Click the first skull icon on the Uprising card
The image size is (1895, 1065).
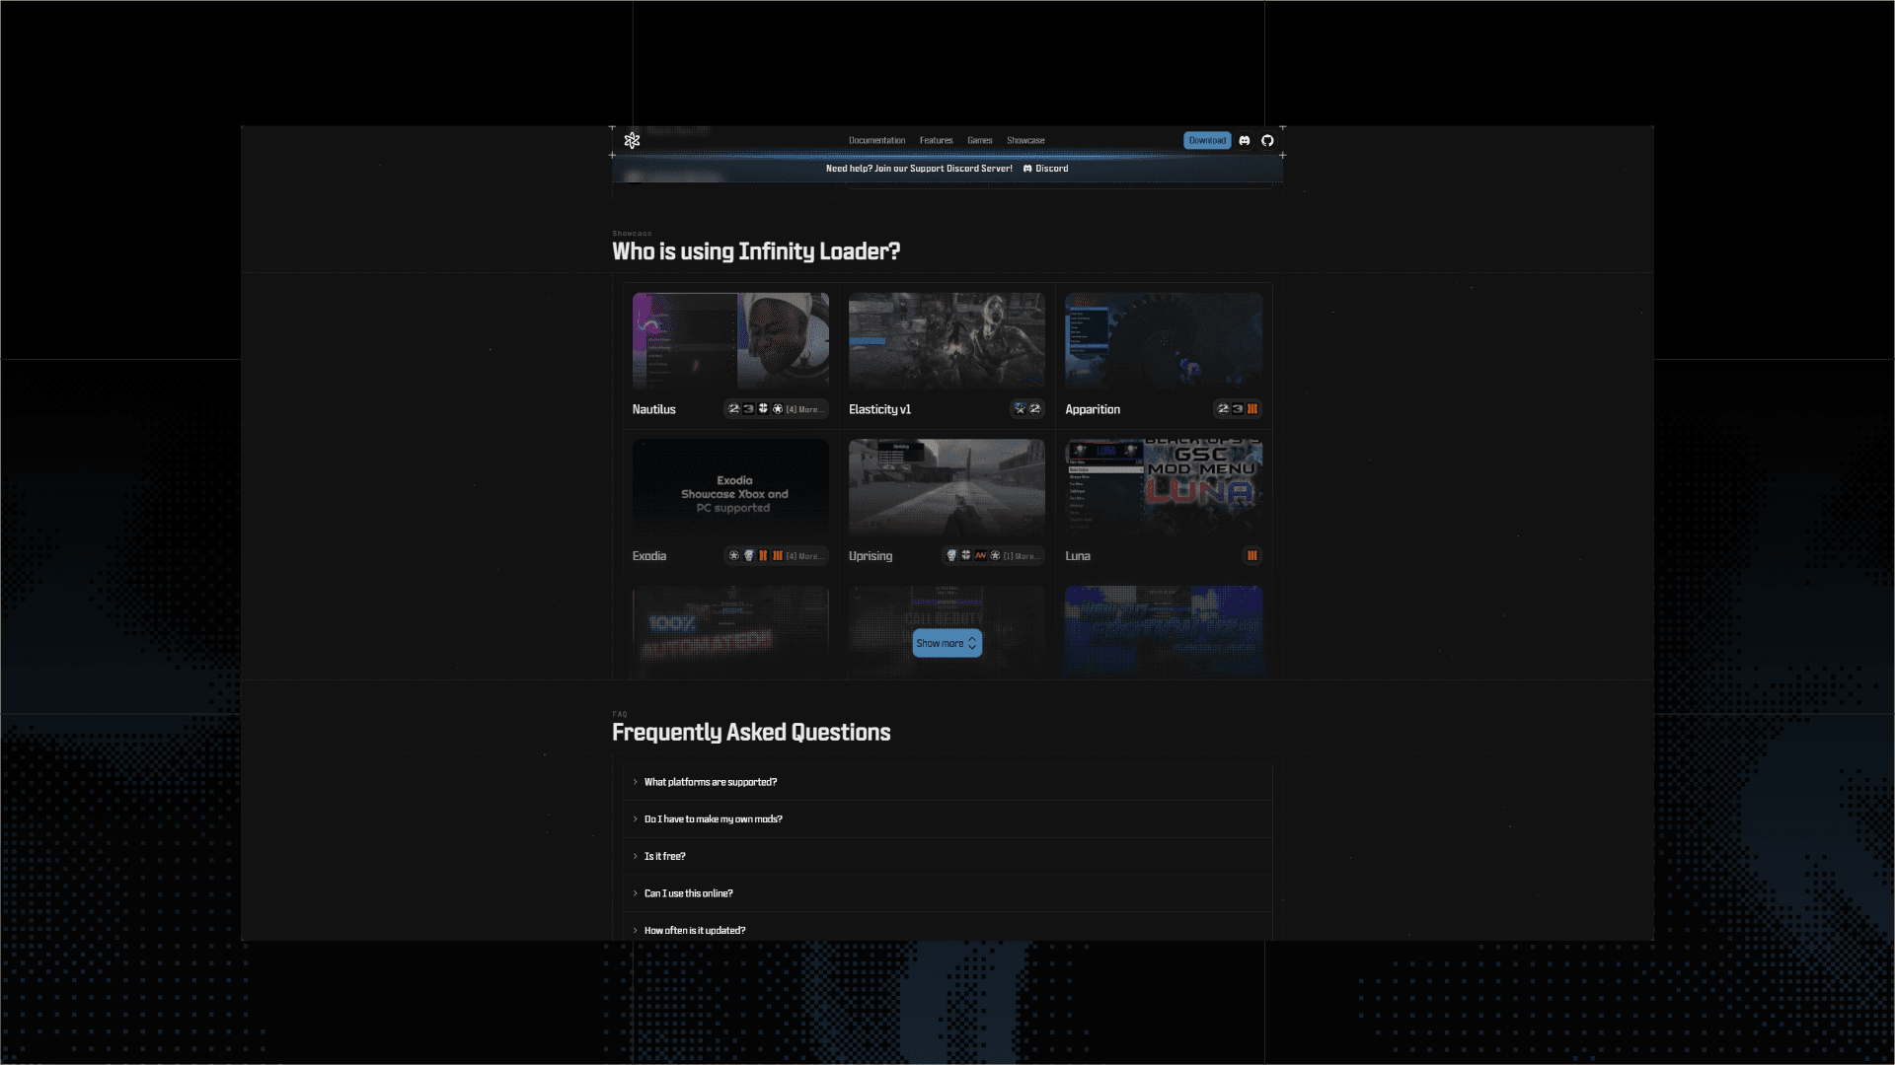[x=951, y=556]
